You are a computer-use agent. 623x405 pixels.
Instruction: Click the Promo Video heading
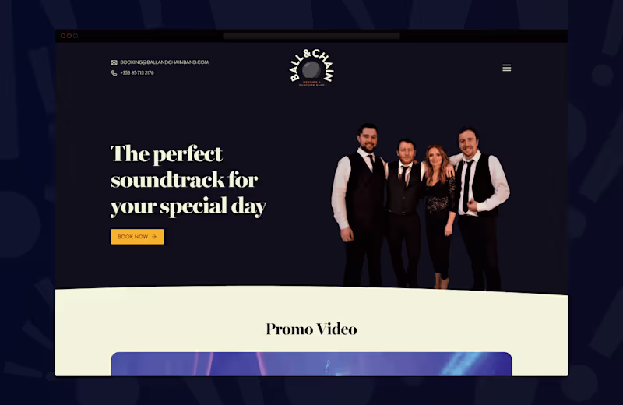tap(311, 329)
